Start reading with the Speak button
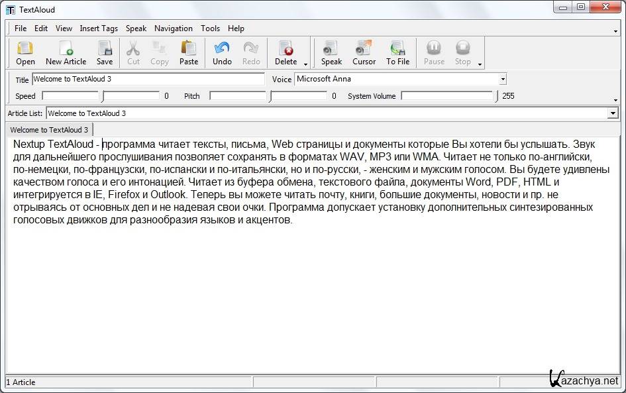Viewport: 626px width, 393px height. pos(331,52)
